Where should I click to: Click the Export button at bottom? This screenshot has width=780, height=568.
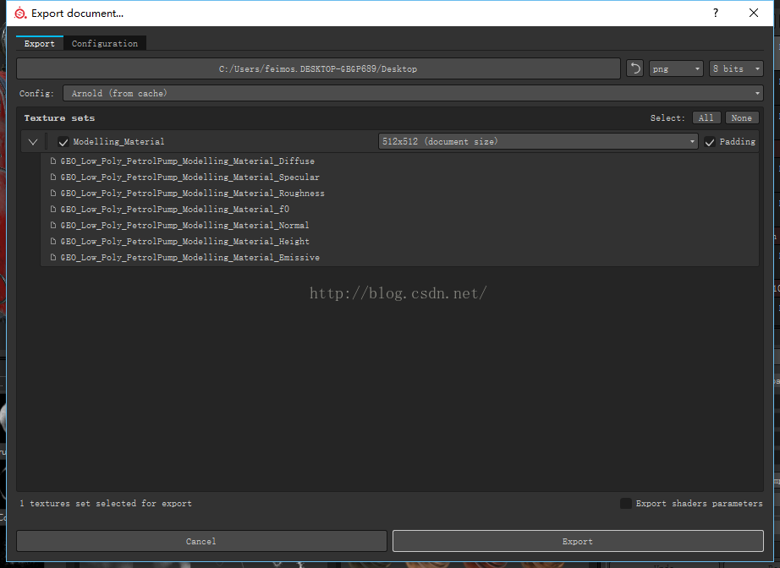point(578,541)
